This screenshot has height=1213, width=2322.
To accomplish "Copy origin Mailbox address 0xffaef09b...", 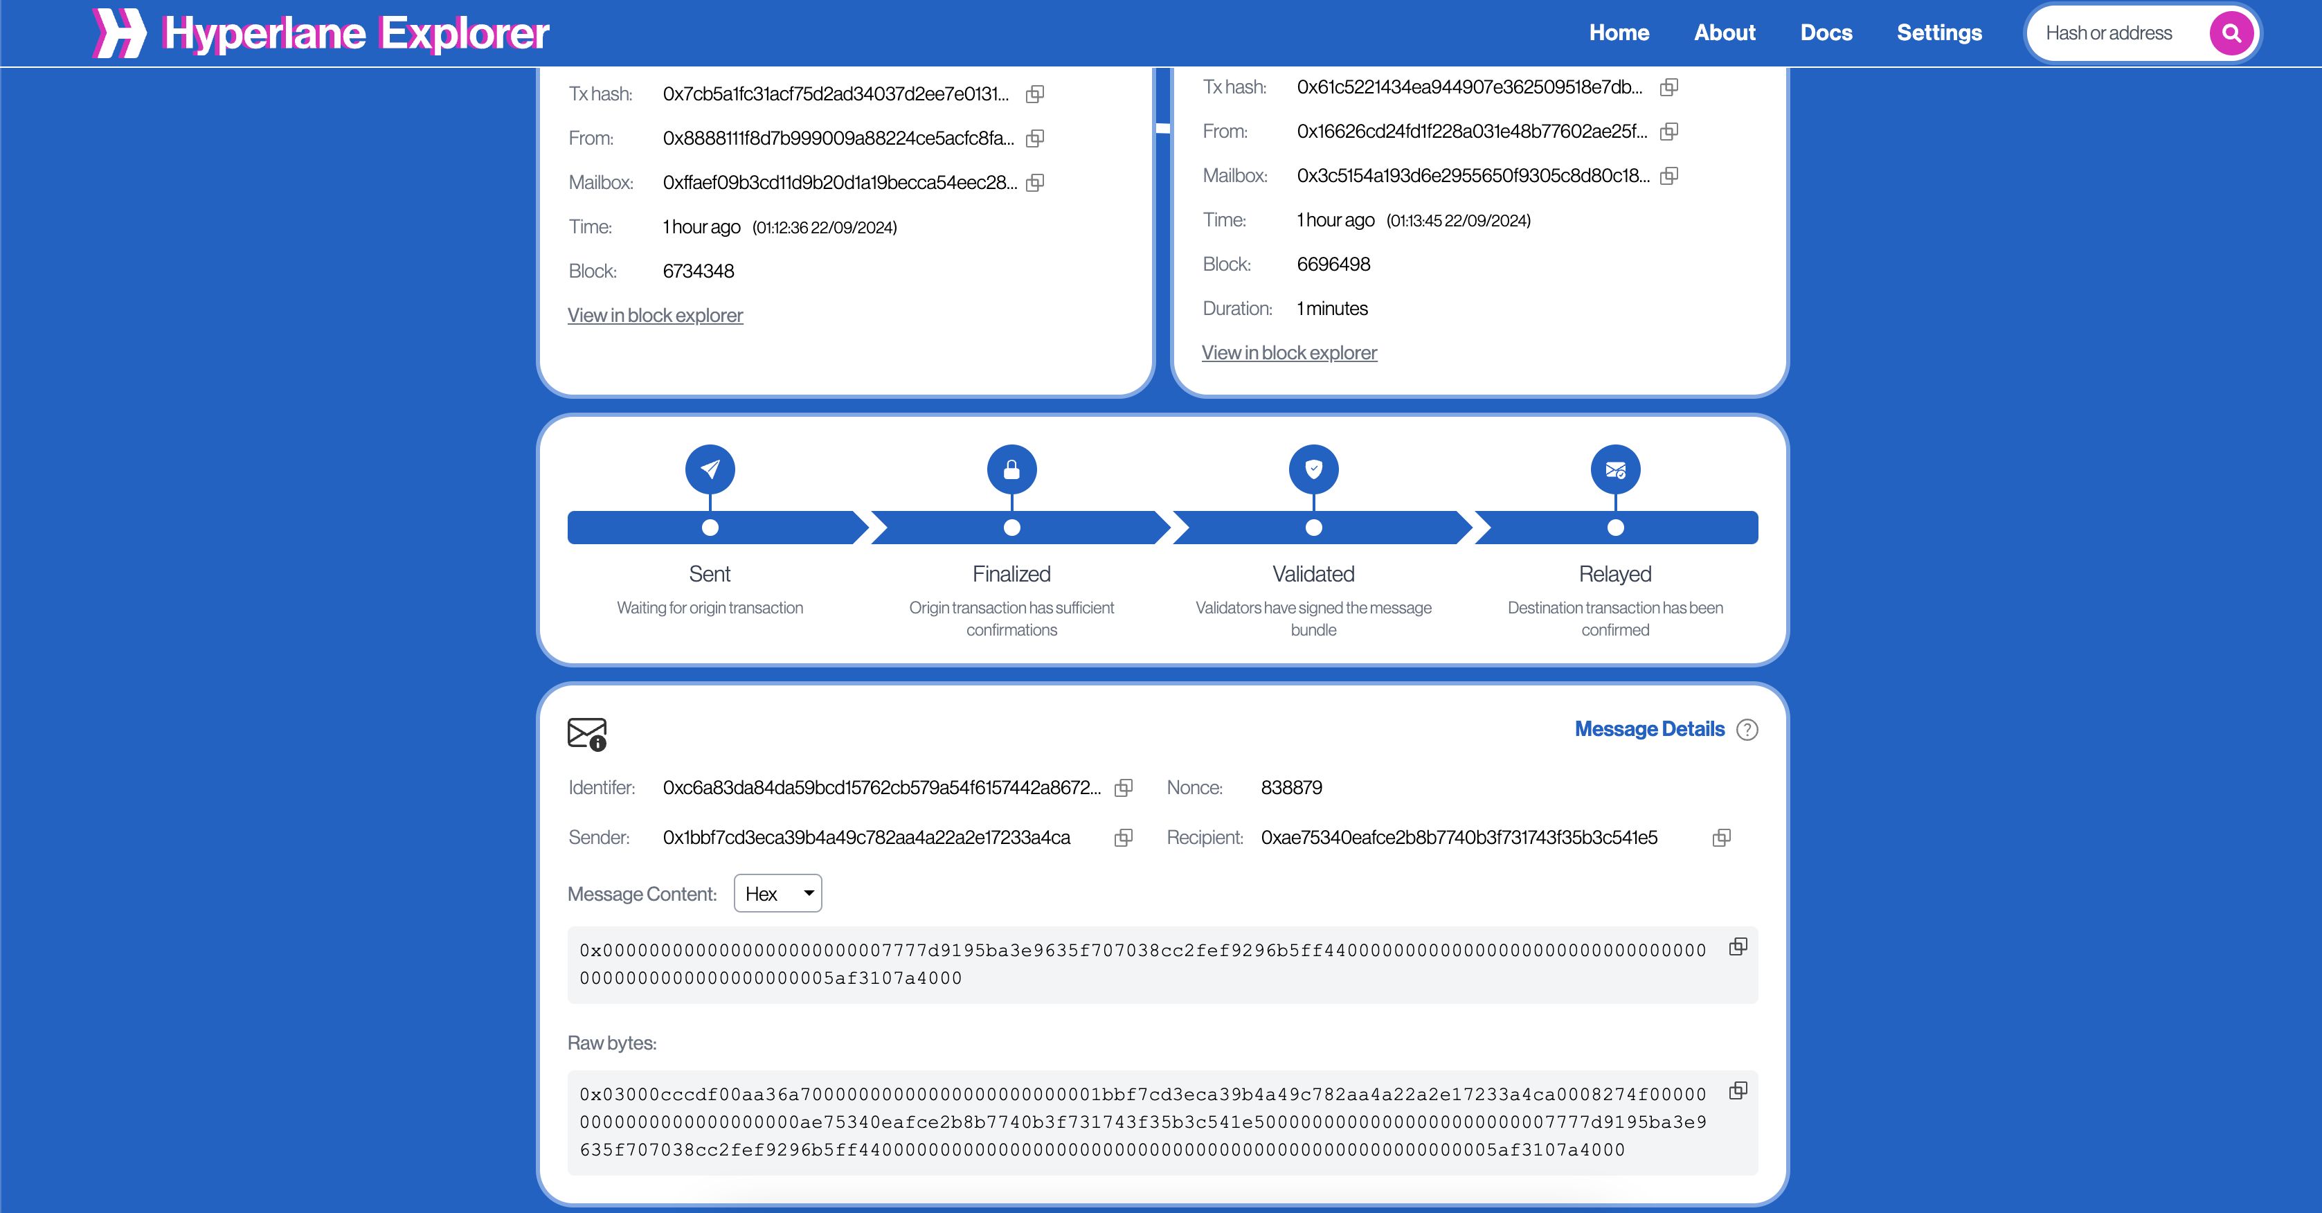I will point(1035,182).
